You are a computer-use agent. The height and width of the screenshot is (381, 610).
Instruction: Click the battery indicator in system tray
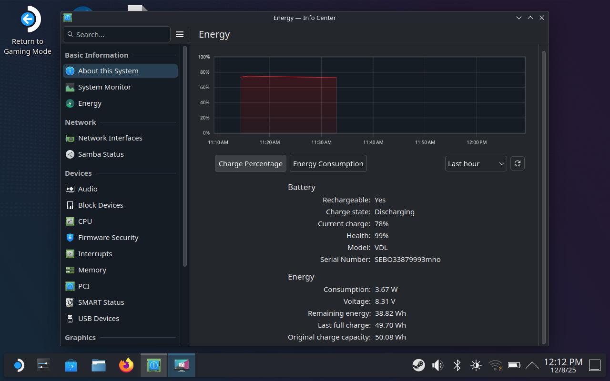(x=514, y=365)
